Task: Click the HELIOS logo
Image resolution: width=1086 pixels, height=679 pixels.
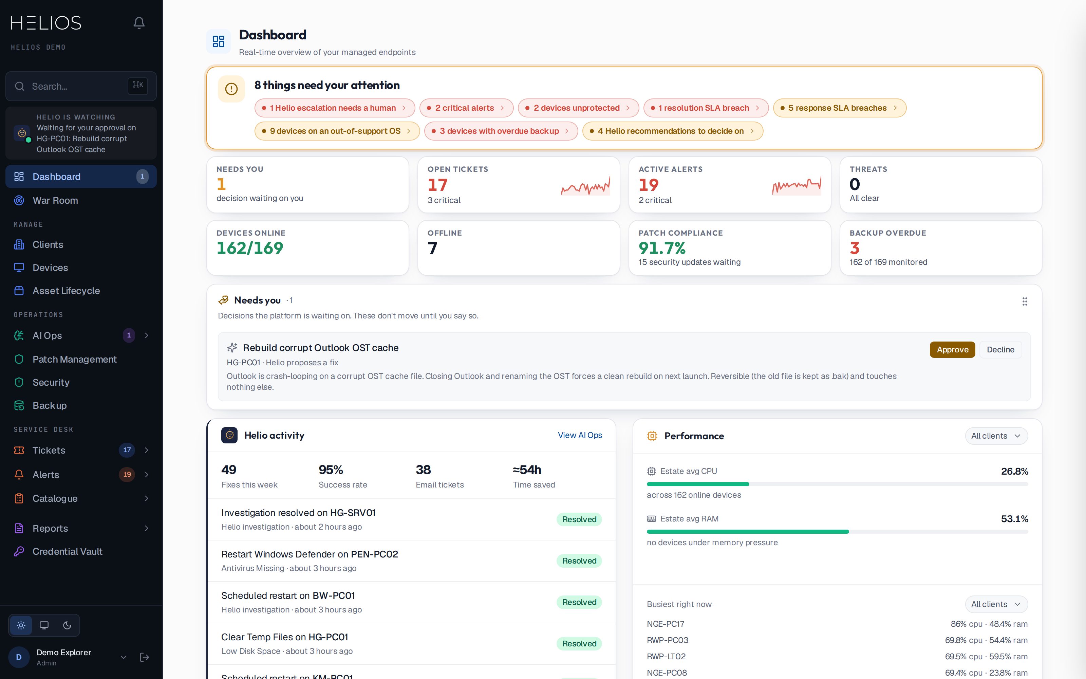Action: pos(46,23)
